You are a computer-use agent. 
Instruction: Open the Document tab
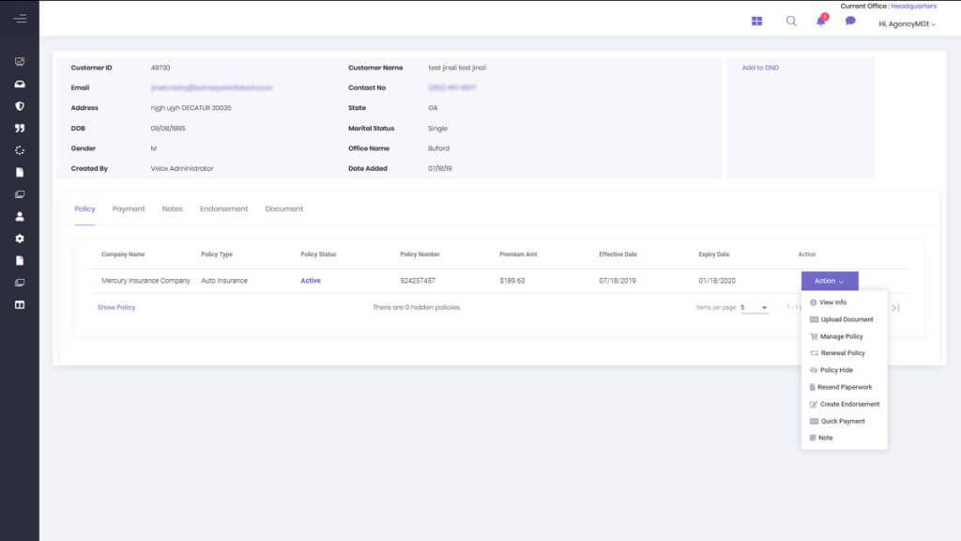tap(283, 209)
